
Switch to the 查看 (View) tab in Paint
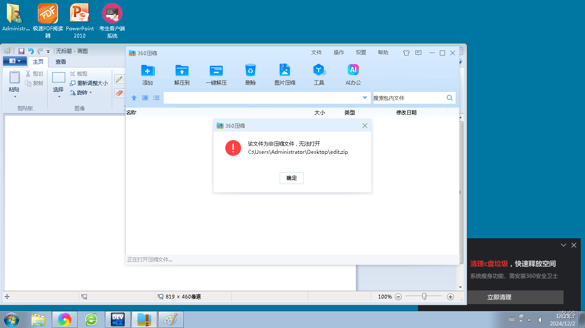point(61,62)
